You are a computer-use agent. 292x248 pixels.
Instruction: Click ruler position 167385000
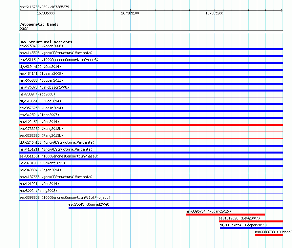pyautogui.click(x=46, y=13)
